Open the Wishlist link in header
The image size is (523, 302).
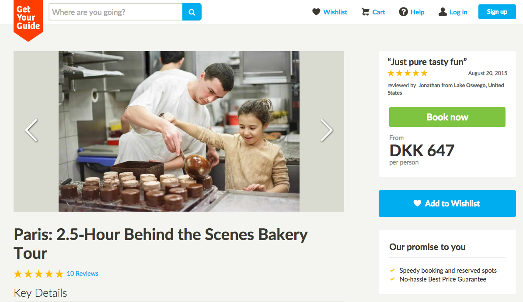(335, 12)
